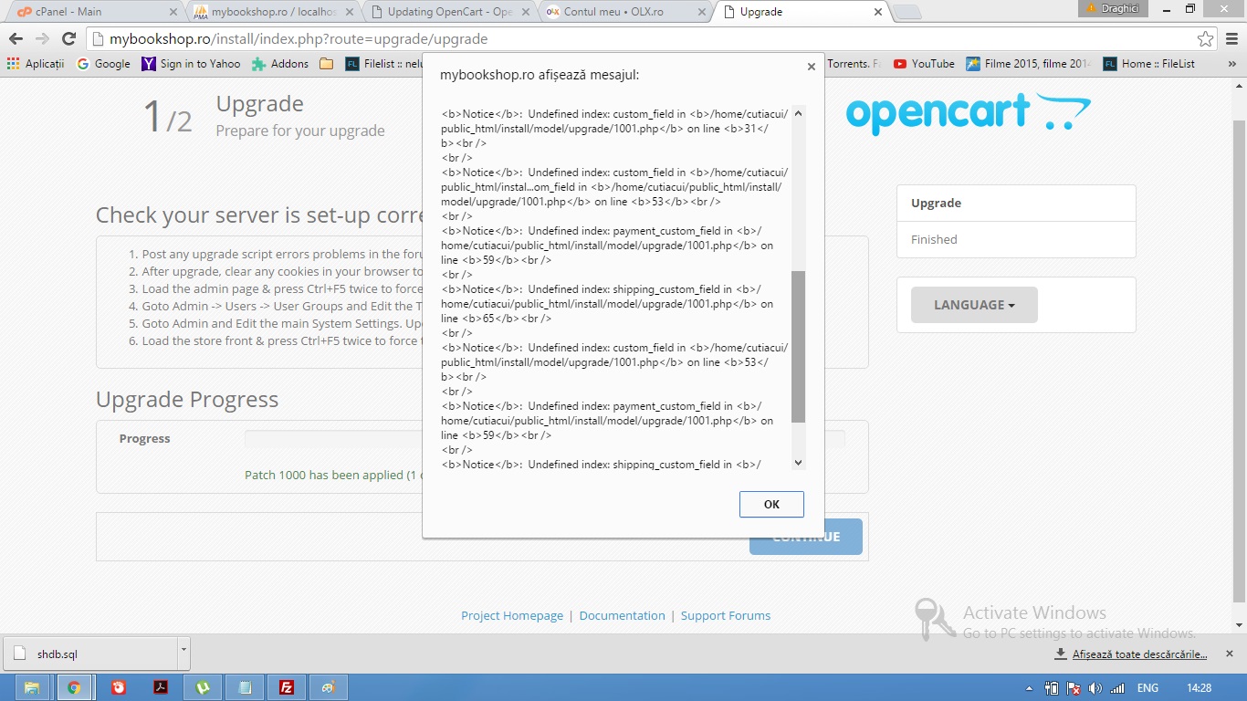
Task: Close the cPanel - Main tab
Action: pos(173,12)
